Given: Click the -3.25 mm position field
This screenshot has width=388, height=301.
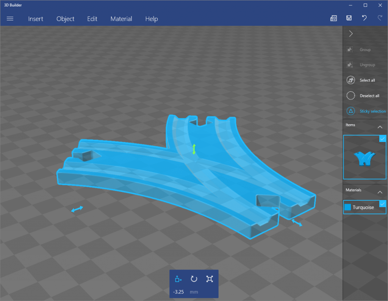Looking at the screenshot, I should 178,292.
